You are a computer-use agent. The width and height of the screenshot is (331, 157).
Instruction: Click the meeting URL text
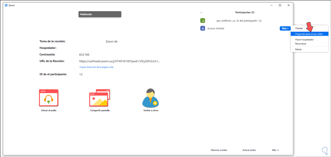[x=120, y=61]
